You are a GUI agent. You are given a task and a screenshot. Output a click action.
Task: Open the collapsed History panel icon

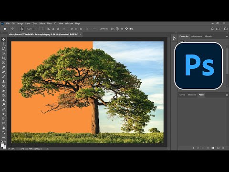174,38
